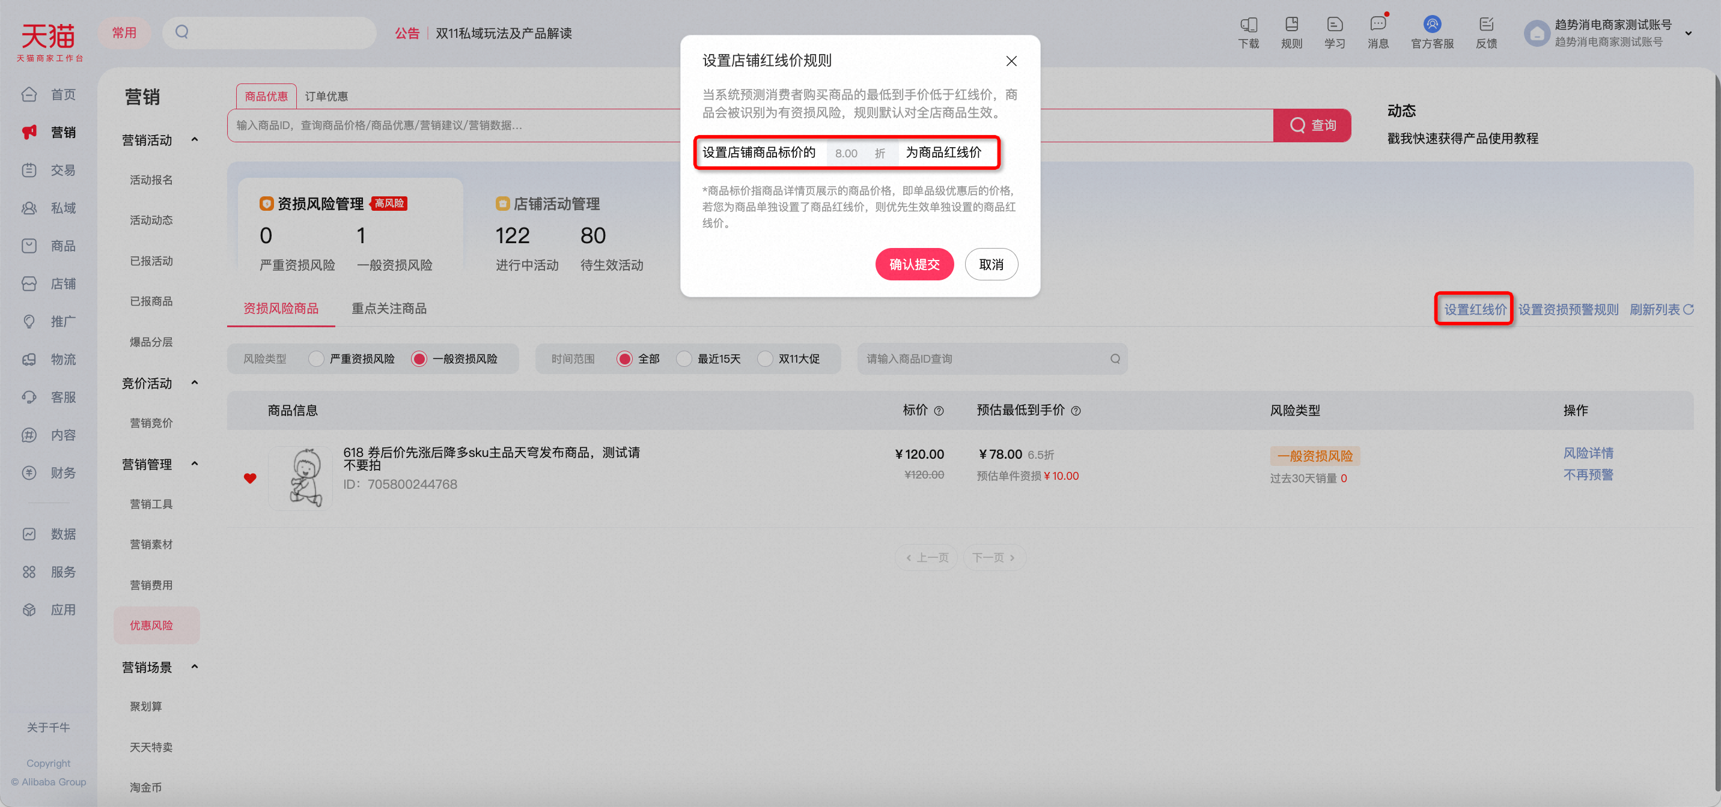Screen dimensions: 1721x807
Task: Open the 物流 truck icon
Action: [x=29, y=359]
